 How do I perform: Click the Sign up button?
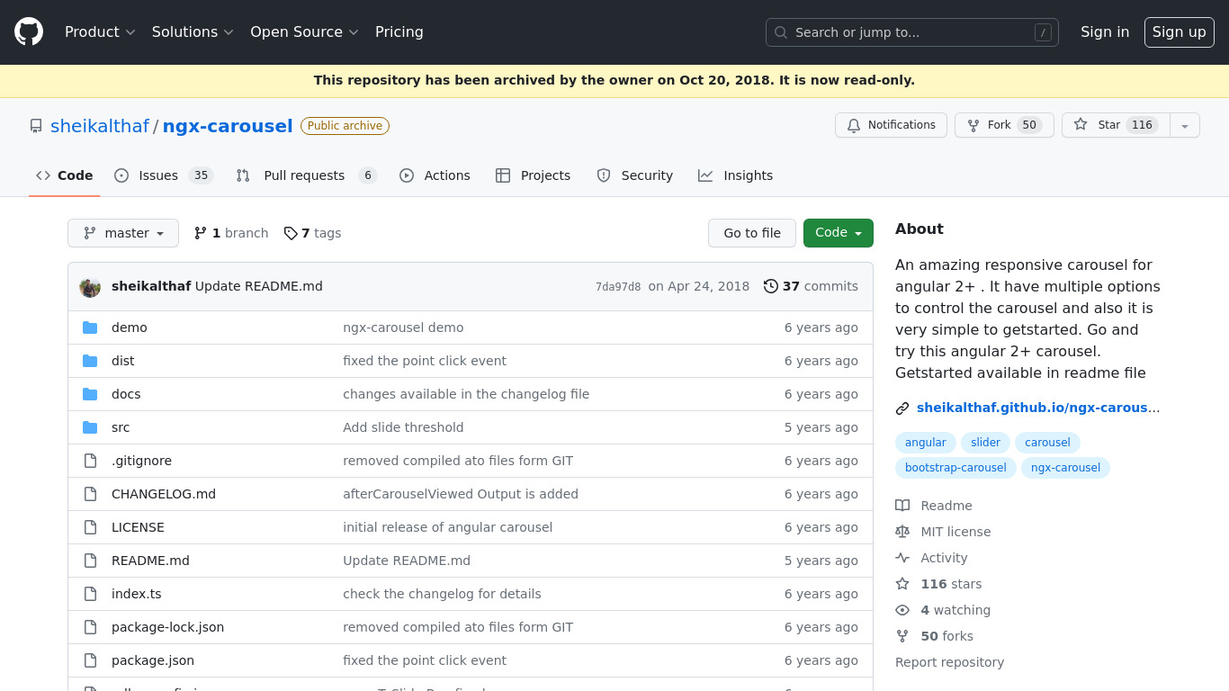pyautogui.click(x=1179, y=32)
